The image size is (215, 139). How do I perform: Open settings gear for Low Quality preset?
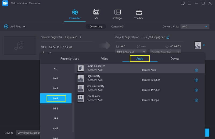(x=196, y=100)
